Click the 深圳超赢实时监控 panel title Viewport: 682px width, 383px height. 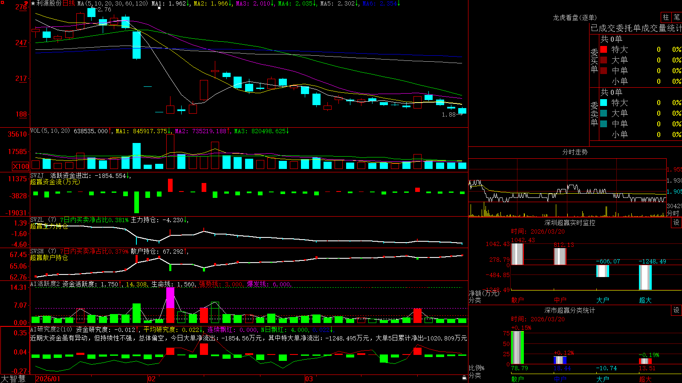click(x=570, y=223)
